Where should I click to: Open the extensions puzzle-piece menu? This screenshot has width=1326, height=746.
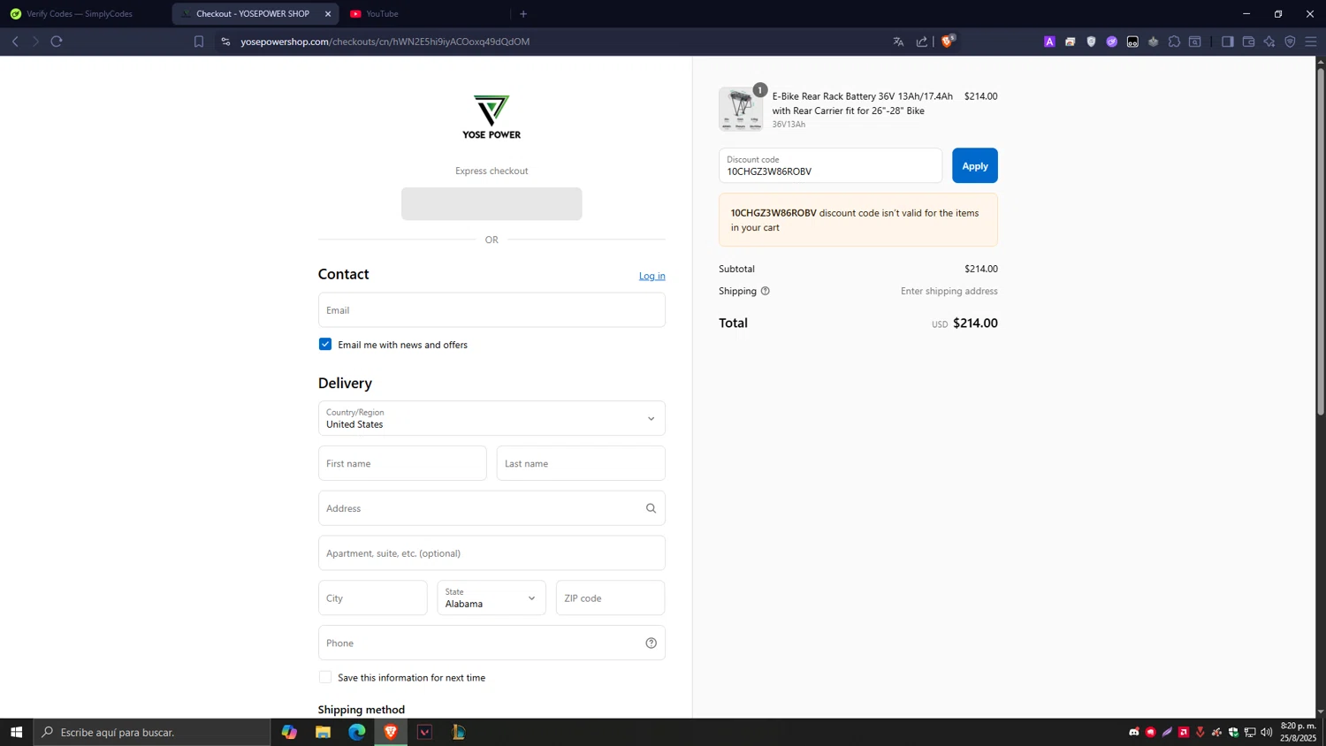coord(1174,42)
